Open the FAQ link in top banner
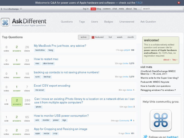184x138 pixels. click(x=139, y=3)
